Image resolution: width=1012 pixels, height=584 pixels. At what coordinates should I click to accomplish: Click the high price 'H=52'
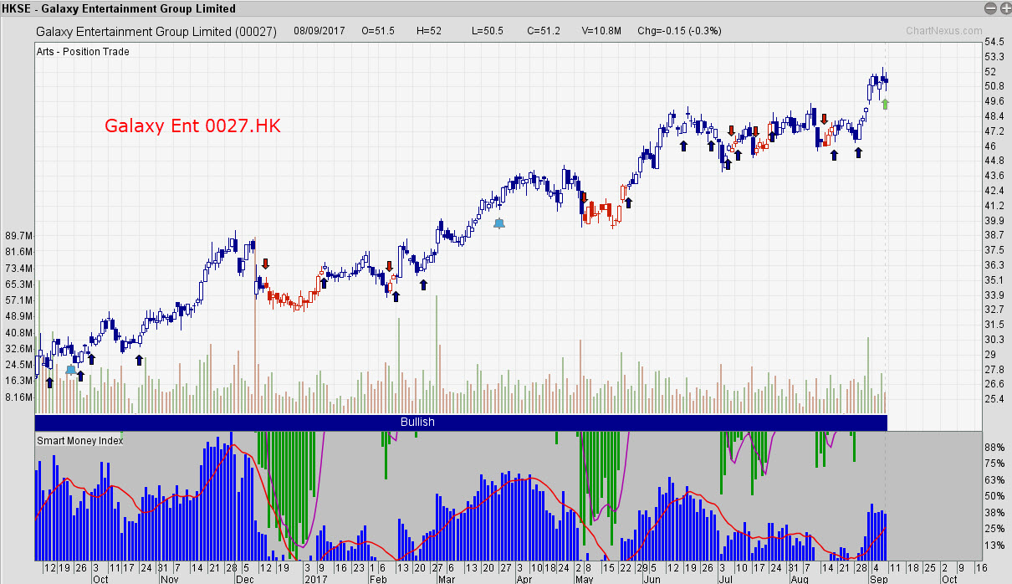pos(429,31)
